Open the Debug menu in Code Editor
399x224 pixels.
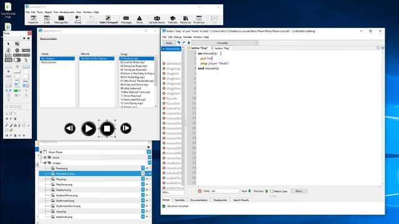point(178,37)
